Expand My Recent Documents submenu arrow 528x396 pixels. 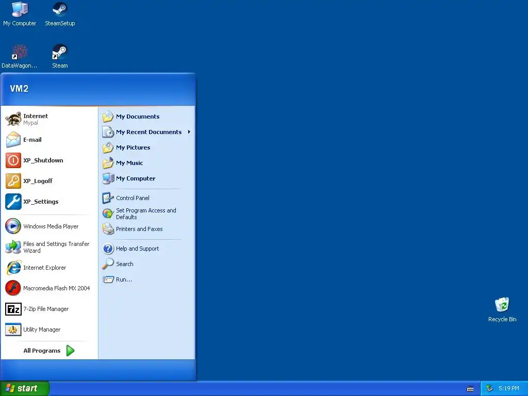189,132
